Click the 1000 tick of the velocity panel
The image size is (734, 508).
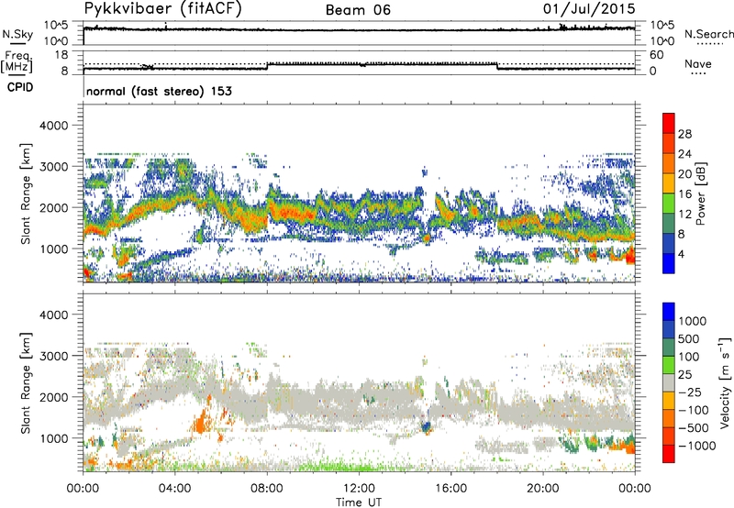54,438
